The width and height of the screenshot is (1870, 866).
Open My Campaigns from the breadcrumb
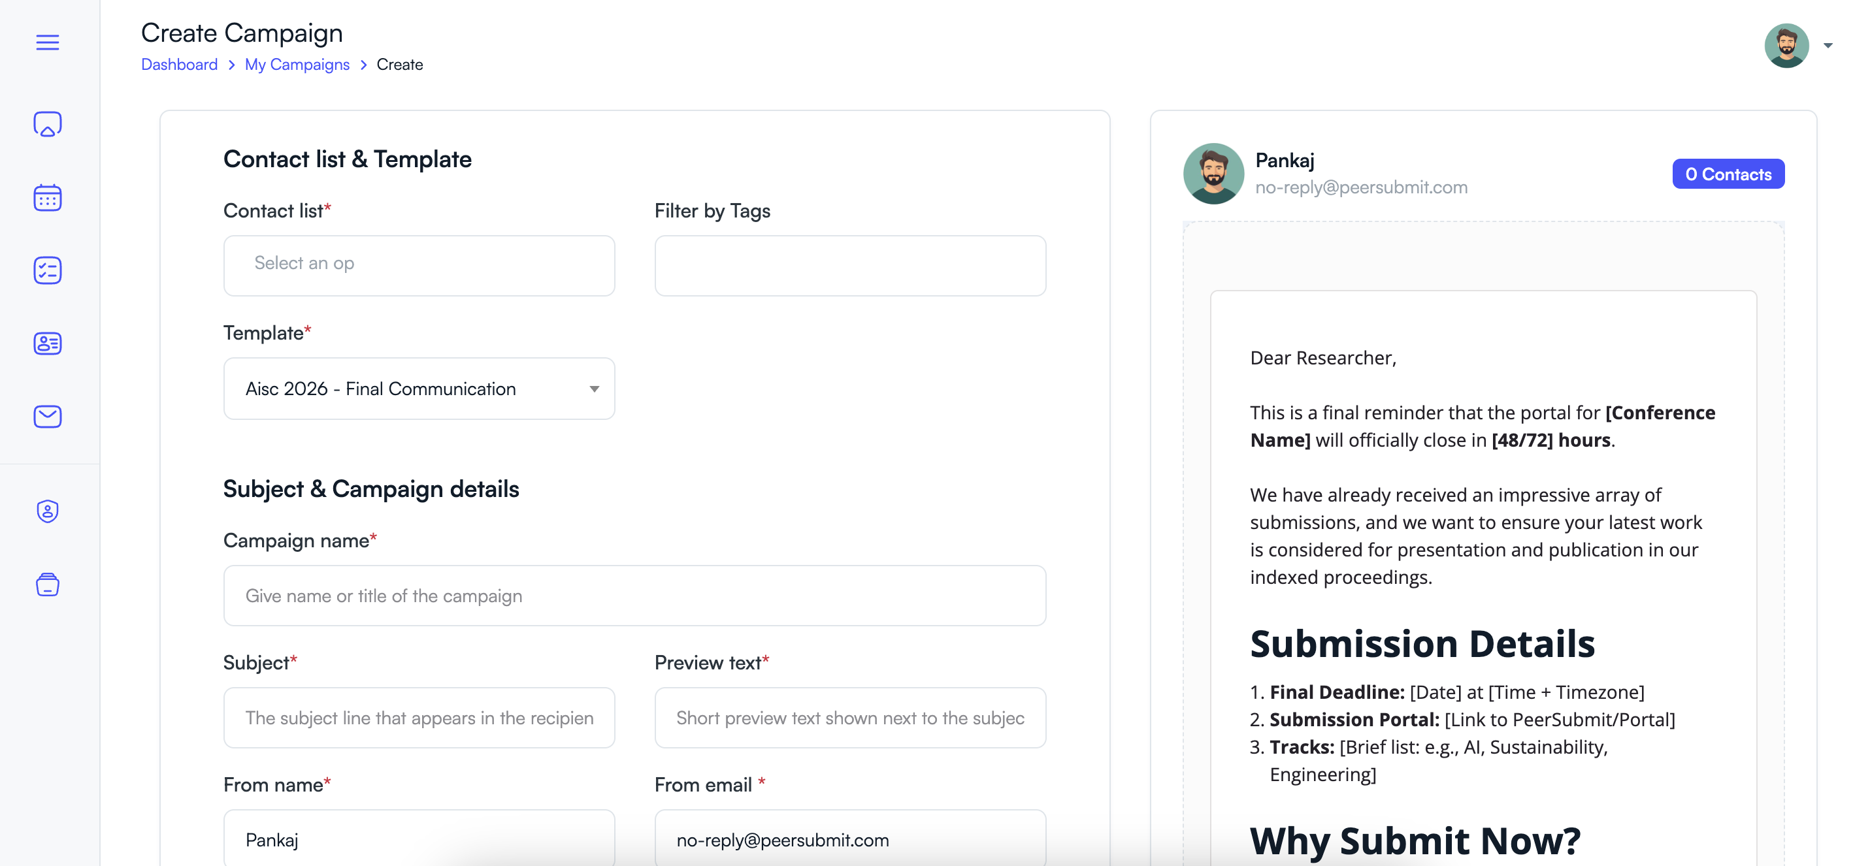[297, 65]
